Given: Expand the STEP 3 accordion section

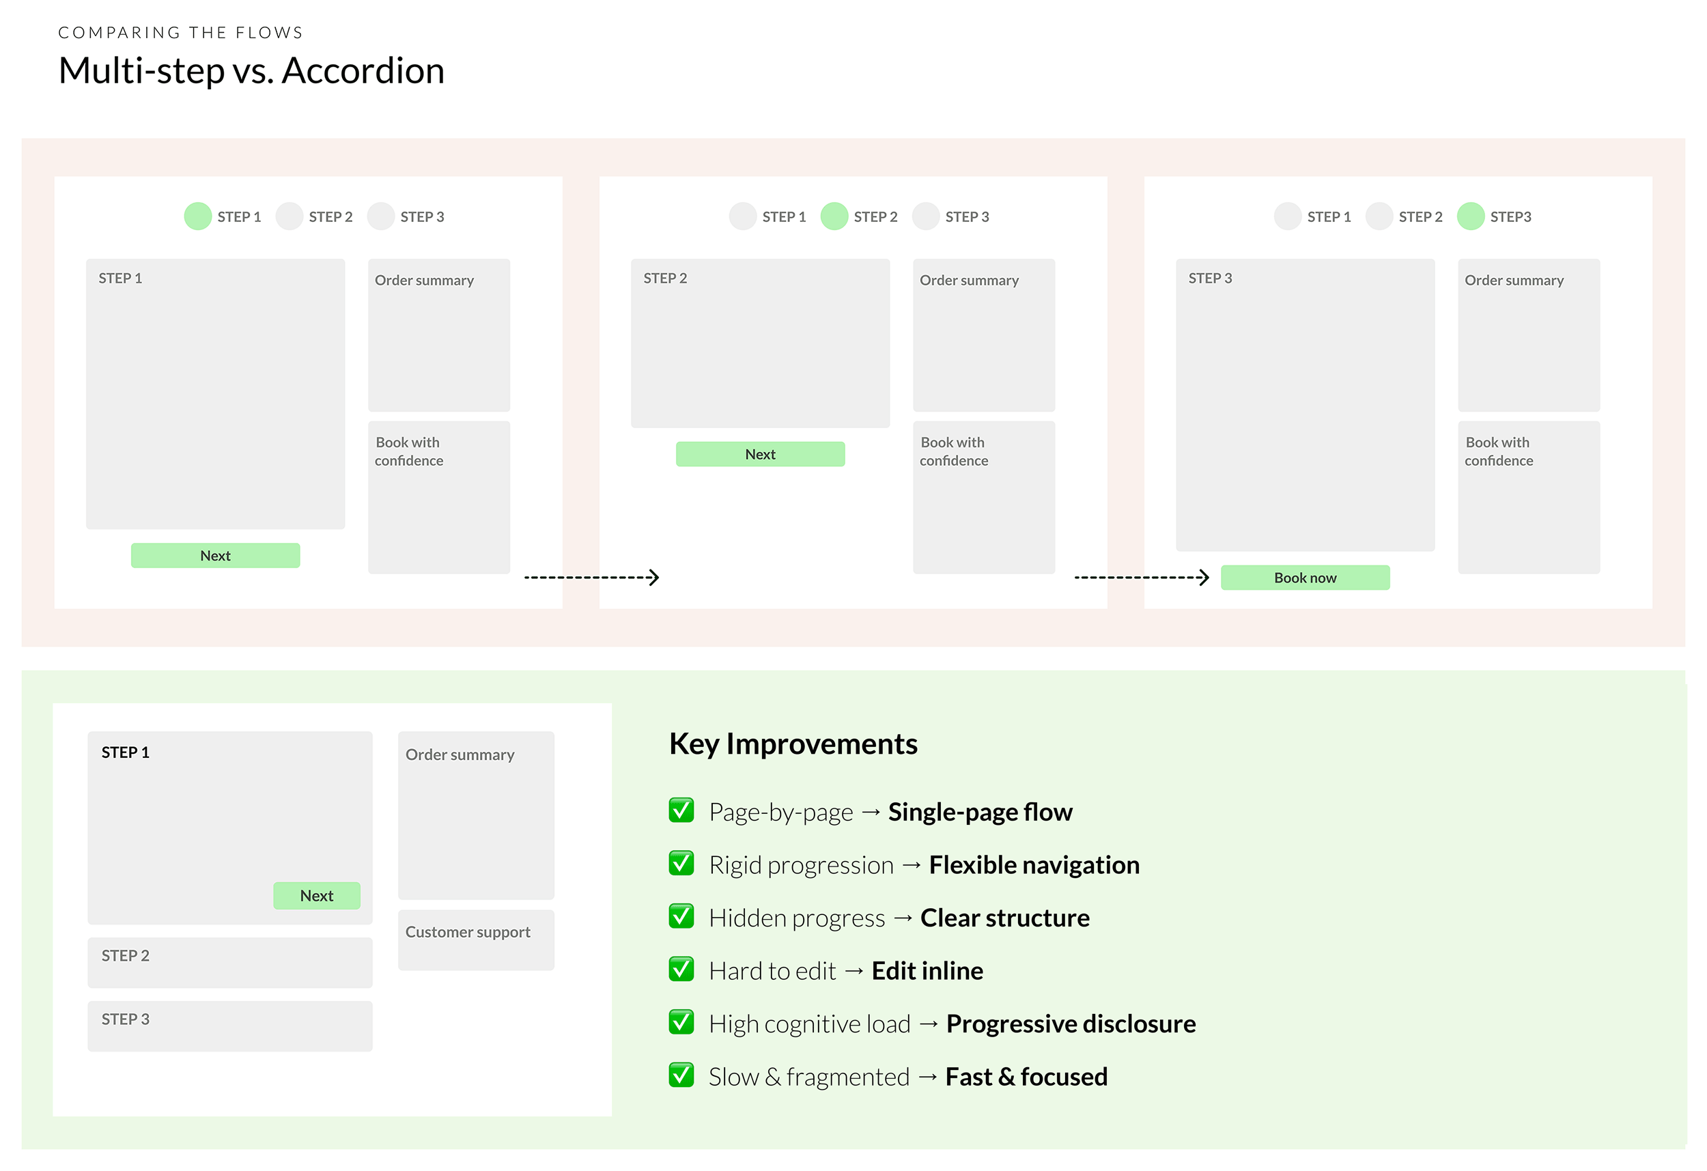Looking at the screenshot, I should click(230, 1026).
